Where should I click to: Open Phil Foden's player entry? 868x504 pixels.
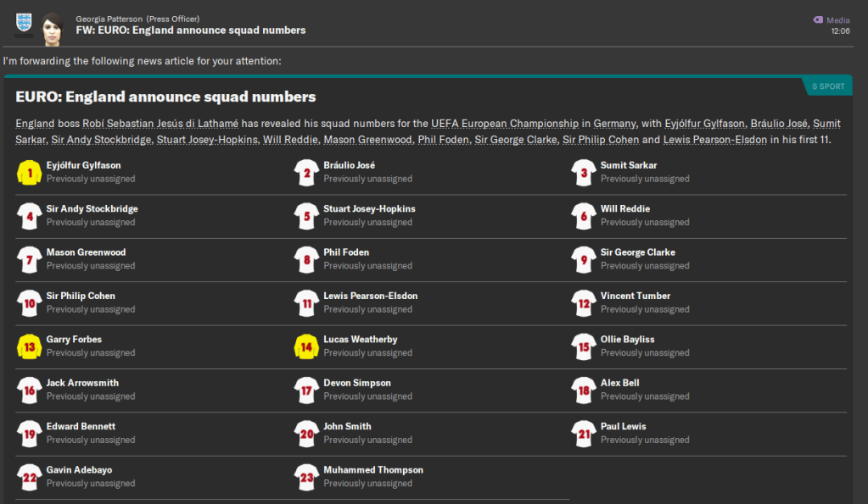pos(346,252)
